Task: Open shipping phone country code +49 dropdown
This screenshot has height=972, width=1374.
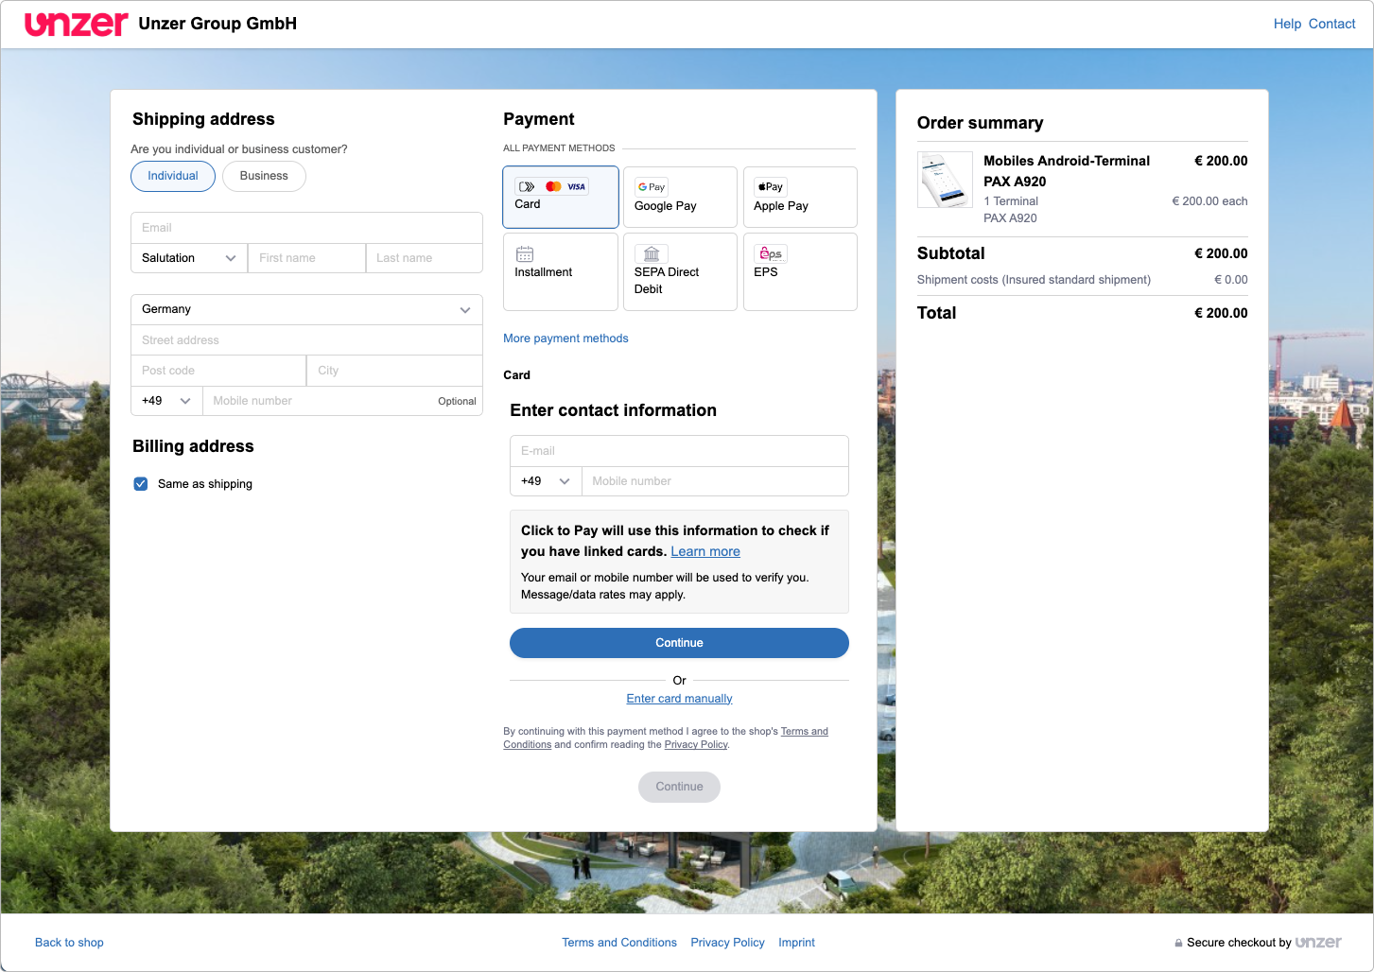Action: tap(166, 401)
